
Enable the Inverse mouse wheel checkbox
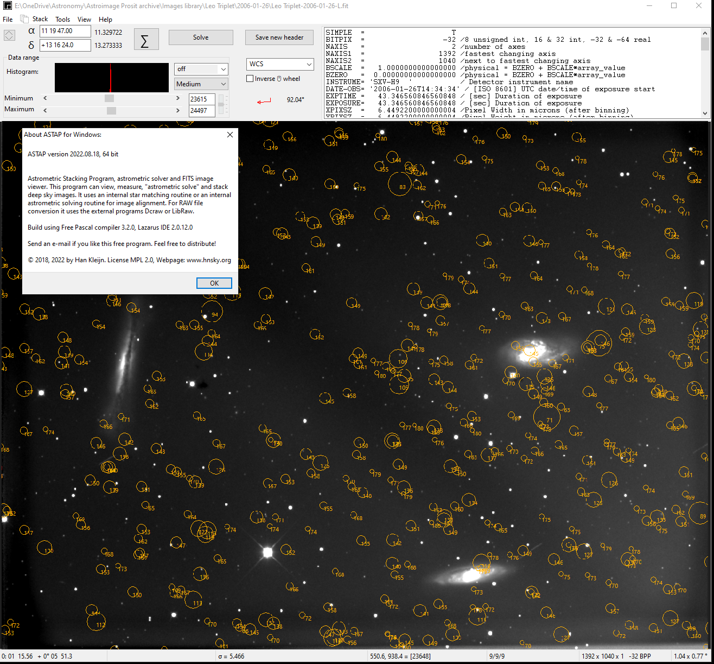[x=250, y=79]
